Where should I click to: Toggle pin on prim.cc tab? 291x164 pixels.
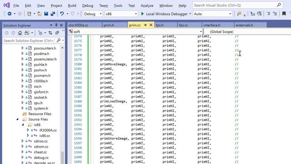click(145, 25)
